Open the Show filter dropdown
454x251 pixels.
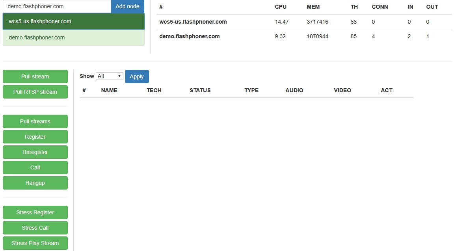coord(110,76)
